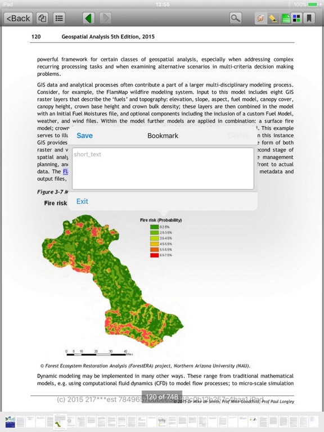Tap the battery indicator in status bar

[x=313, y=4]
